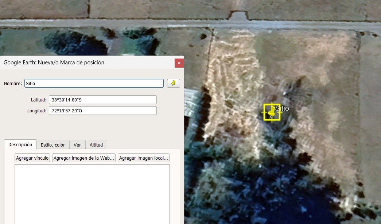Image resolution: width=381 pixels, height=224 pixels.
Task: Edit the Latitud coordinate field
Action: pos(103,100)
